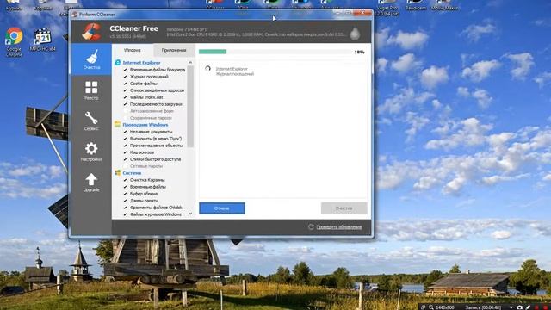551x310 pixels.
Task: Uncheck Прочие недавние объекты
Action: 126,146
